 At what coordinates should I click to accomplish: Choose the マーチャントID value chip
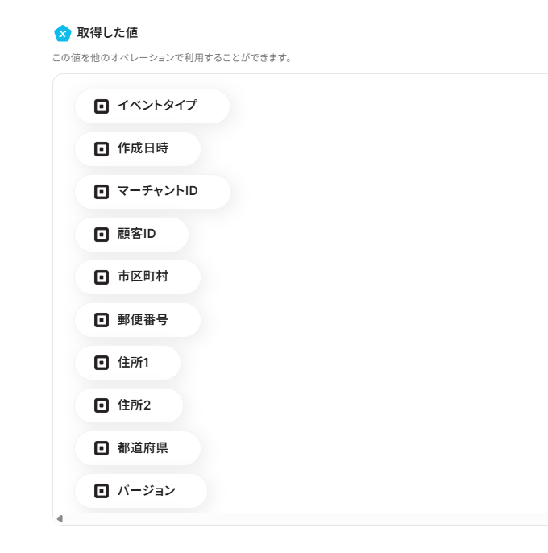(x=152, y=192)
